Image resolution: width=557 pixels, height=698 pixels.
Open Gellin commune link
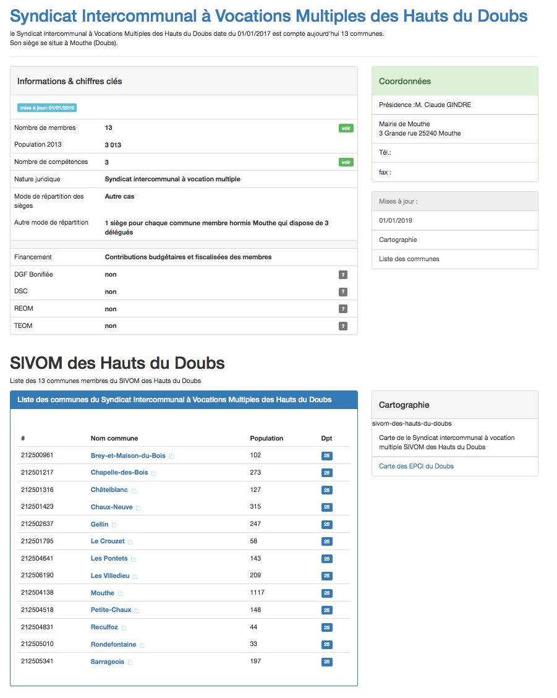click(100, 524)
